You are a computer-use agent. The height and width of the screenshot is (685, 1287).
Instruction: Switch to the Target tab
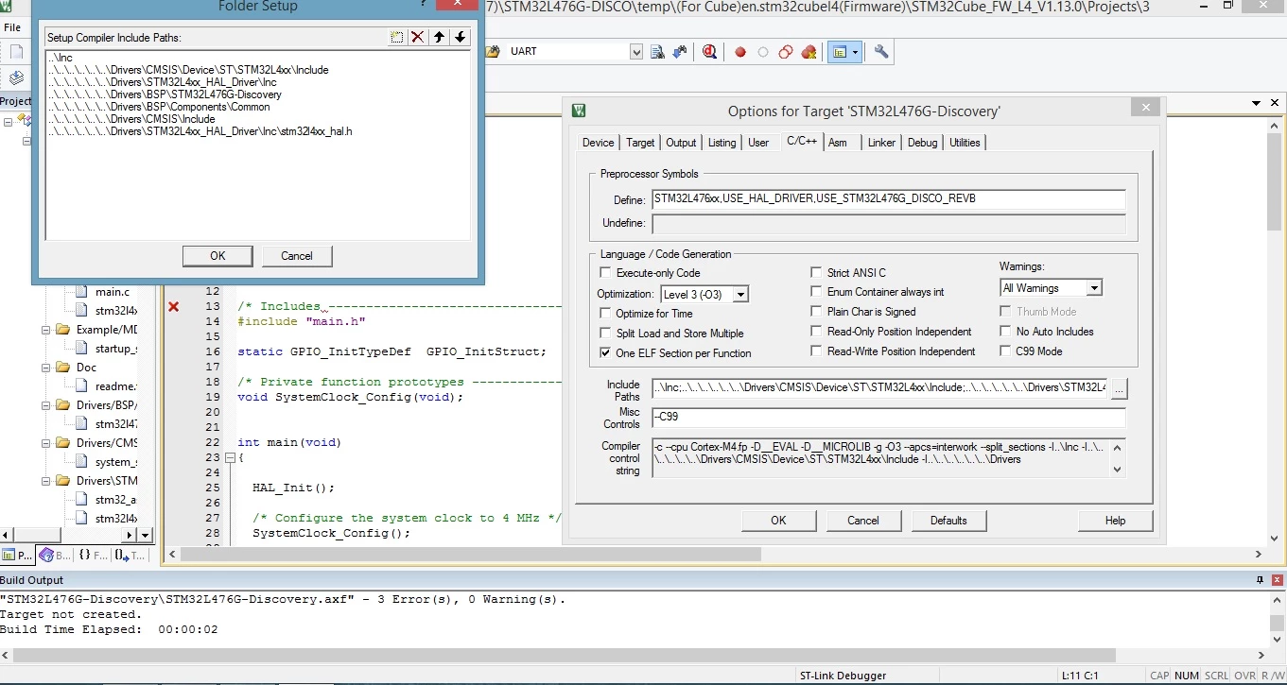[x=640, y=143]
